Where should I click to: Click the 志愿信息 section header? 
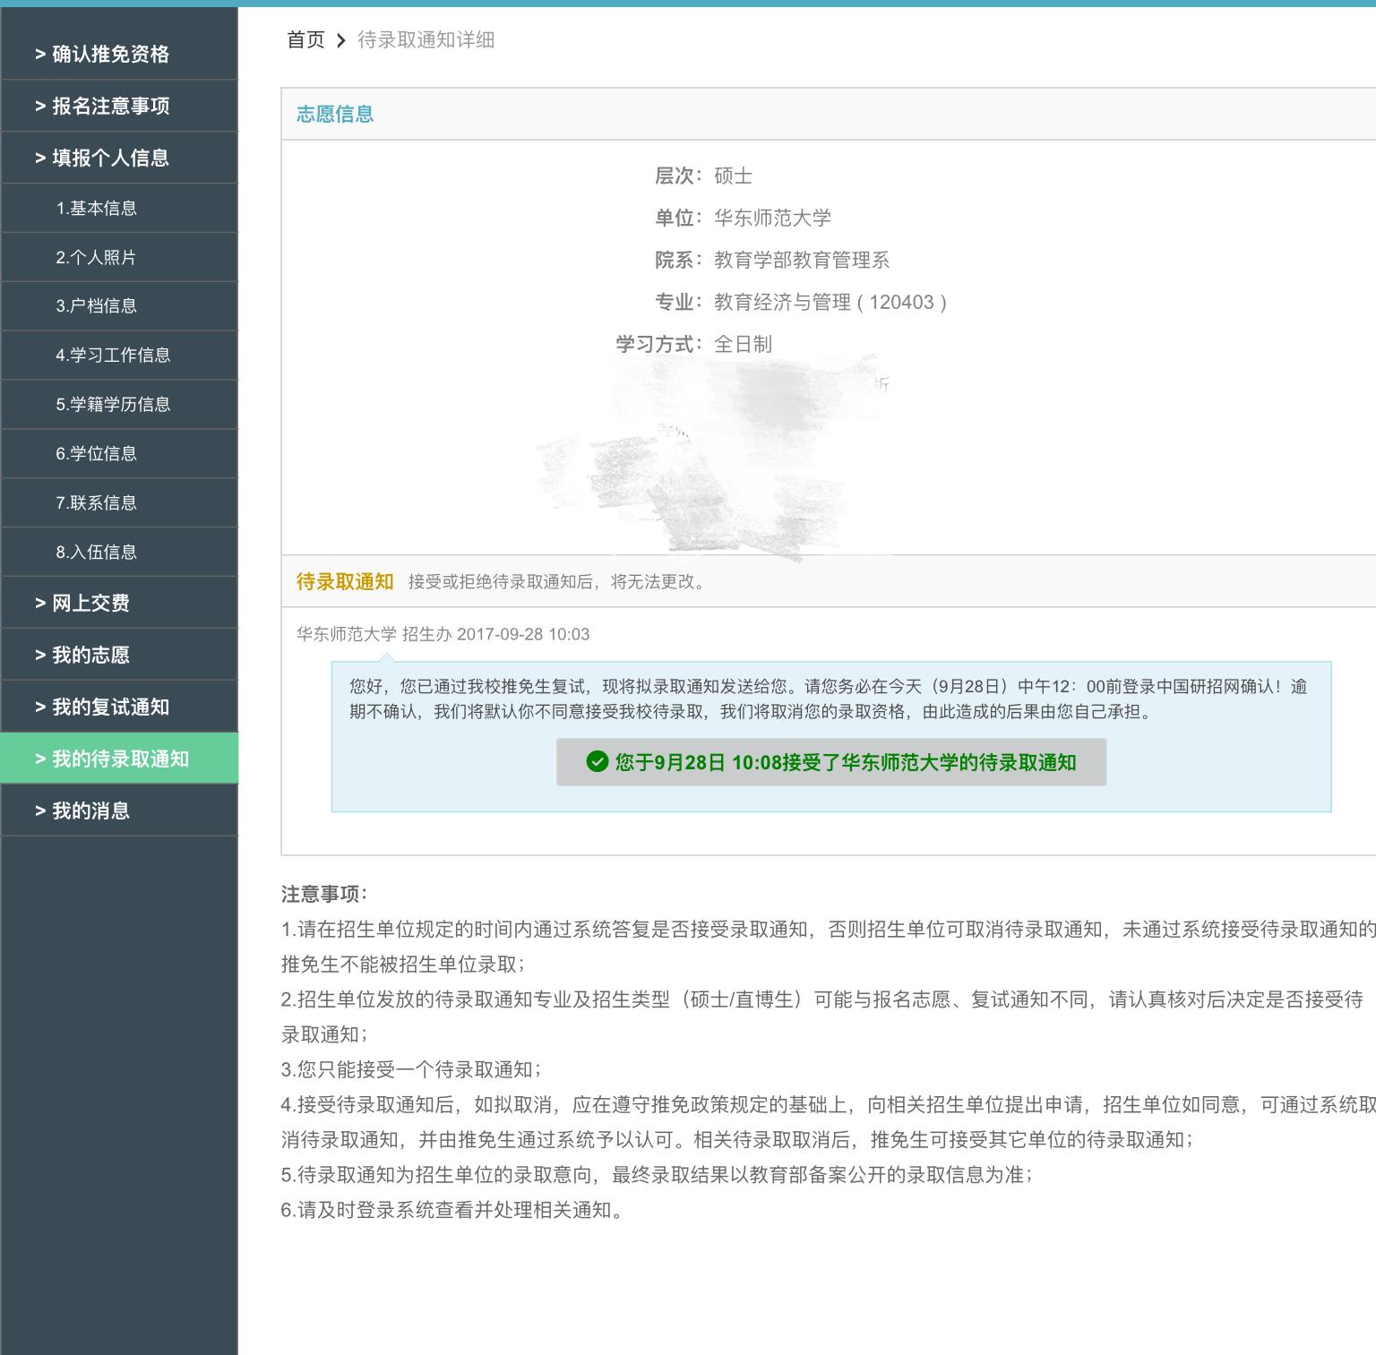tap(335, 114)
